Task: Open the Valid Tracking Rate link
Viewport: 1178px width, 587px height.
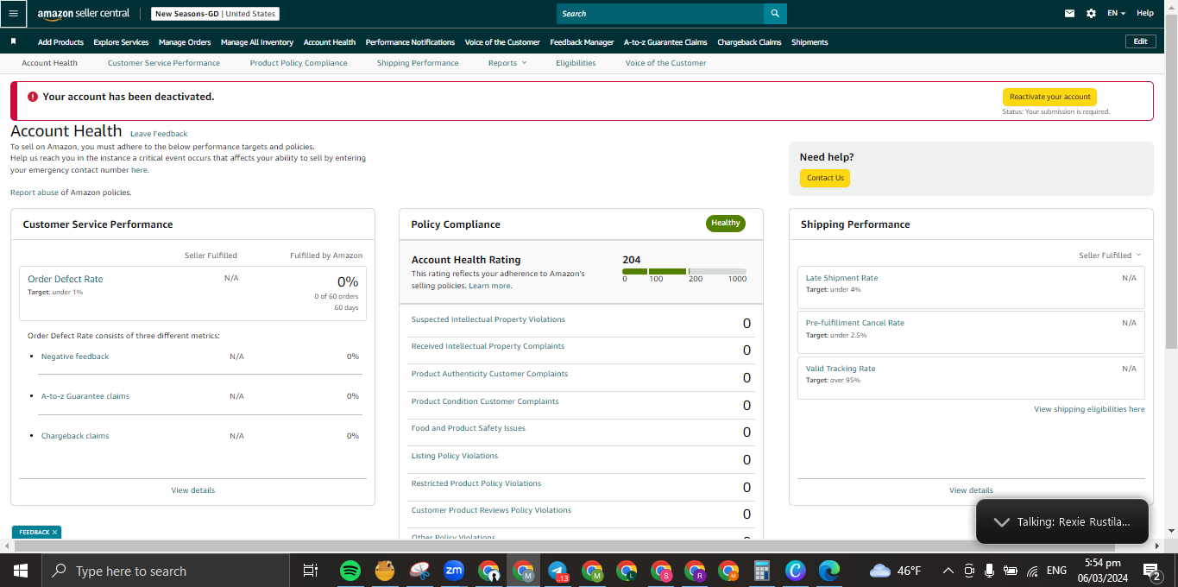Action: pyautogui.click(x=841, y=369)
